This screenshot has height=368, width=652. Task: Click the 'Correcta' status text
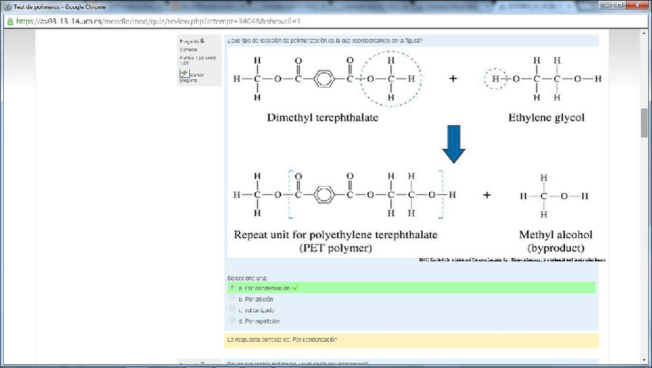pos(188,49)
